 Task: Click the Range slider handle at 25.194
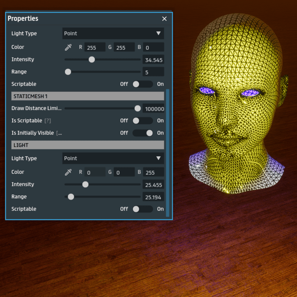pos(71,197)
